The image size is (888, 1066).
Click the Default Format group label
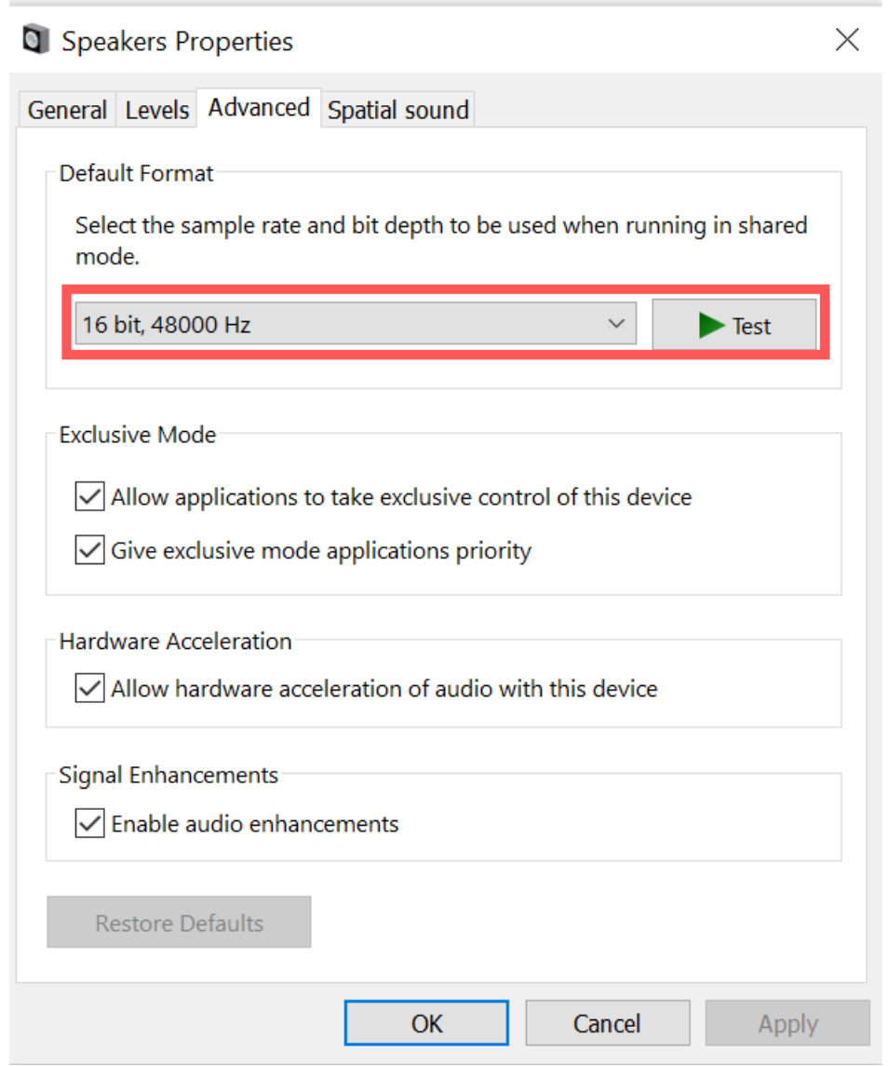click(136, 173)
